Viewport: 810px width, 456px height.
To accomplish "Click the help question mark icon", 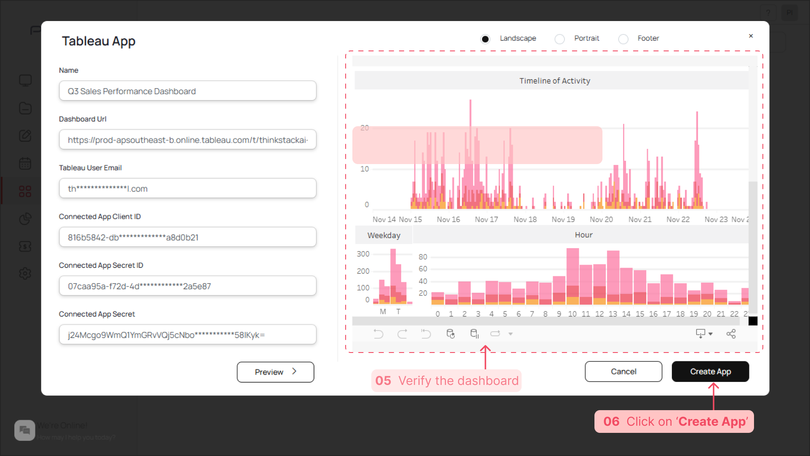I will [x=768, y=13].
